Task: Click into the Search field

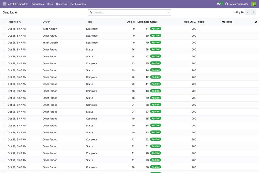Action: coord(129,12)
